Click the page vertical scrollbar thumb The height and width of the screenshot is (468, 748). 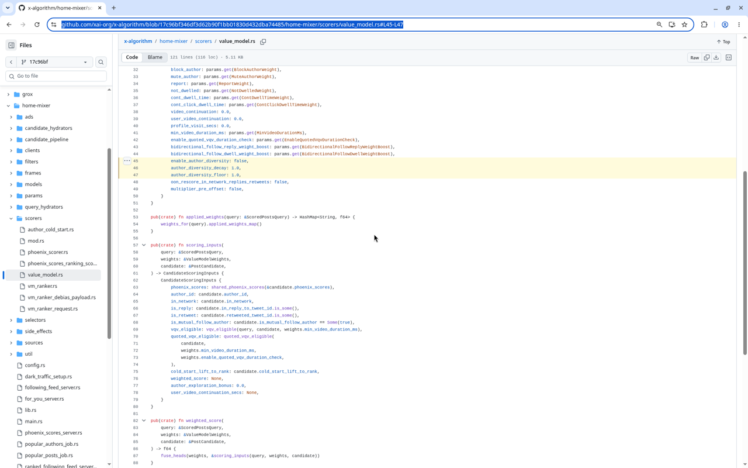[744, 263]
